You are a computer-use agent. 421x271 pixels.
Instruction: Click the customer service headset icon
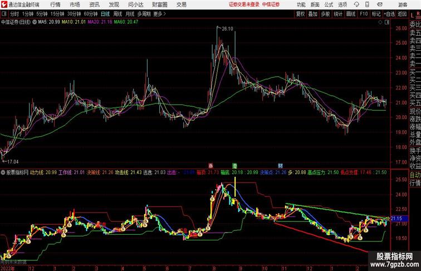356,4
